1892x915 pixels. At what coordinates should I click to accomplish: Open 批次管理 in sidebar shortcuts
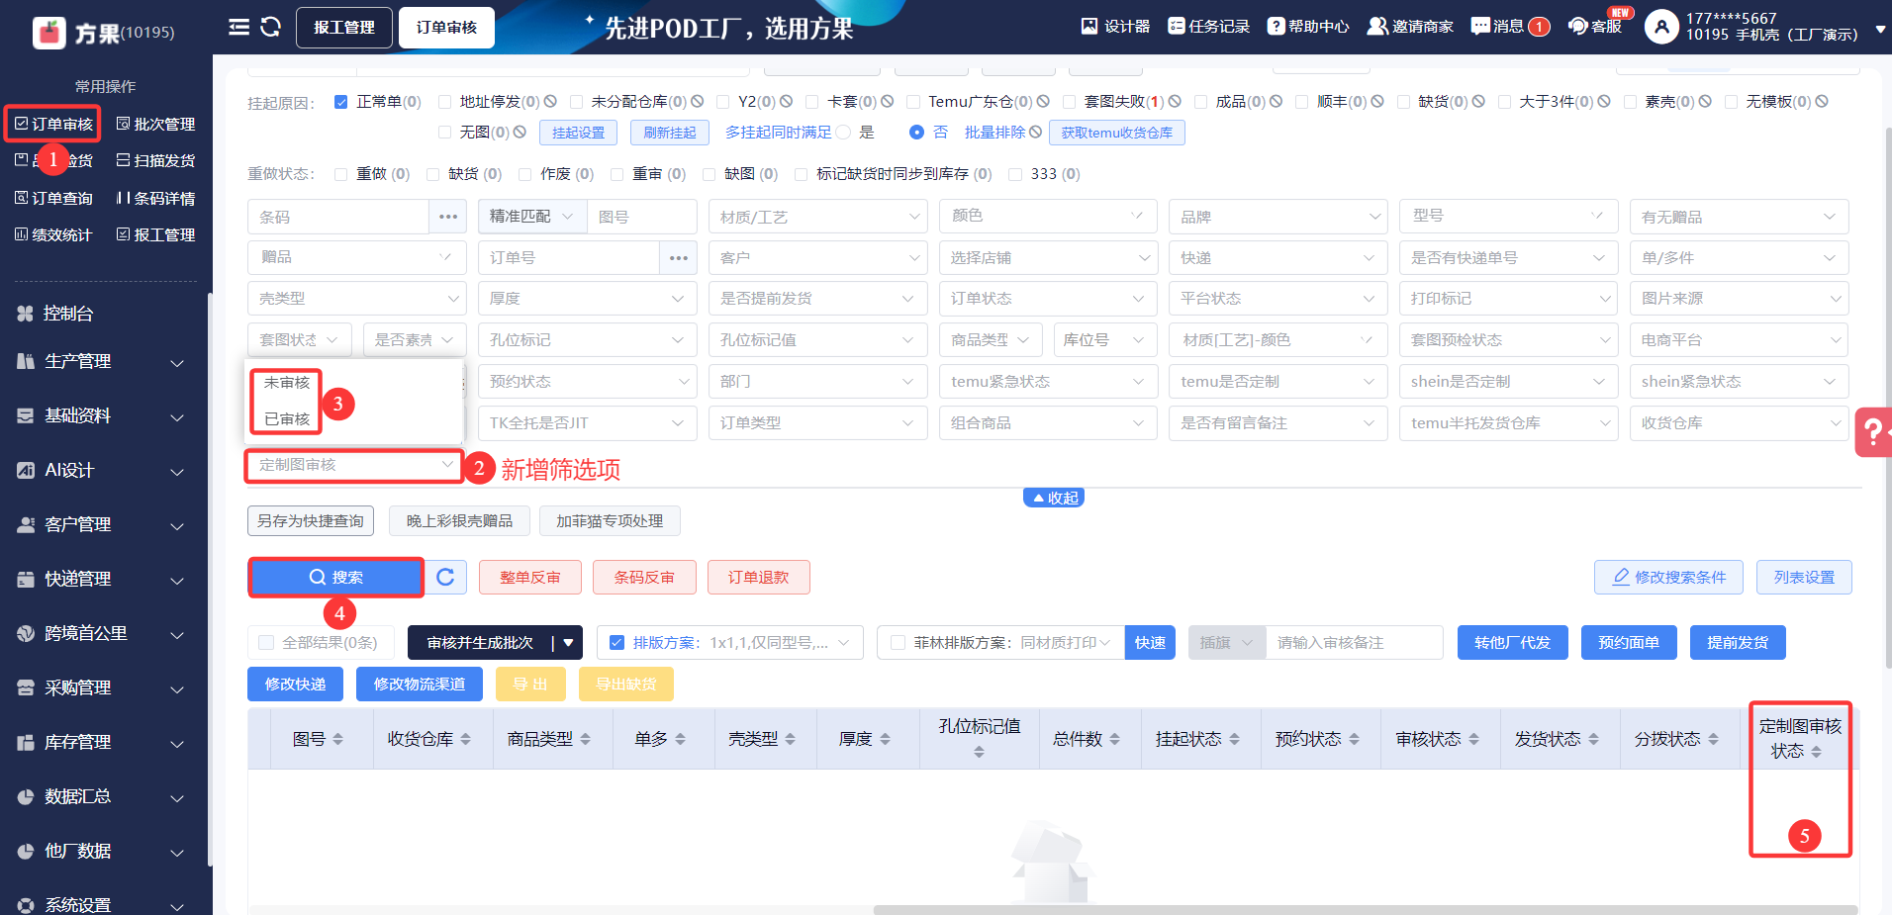[155, 124]
